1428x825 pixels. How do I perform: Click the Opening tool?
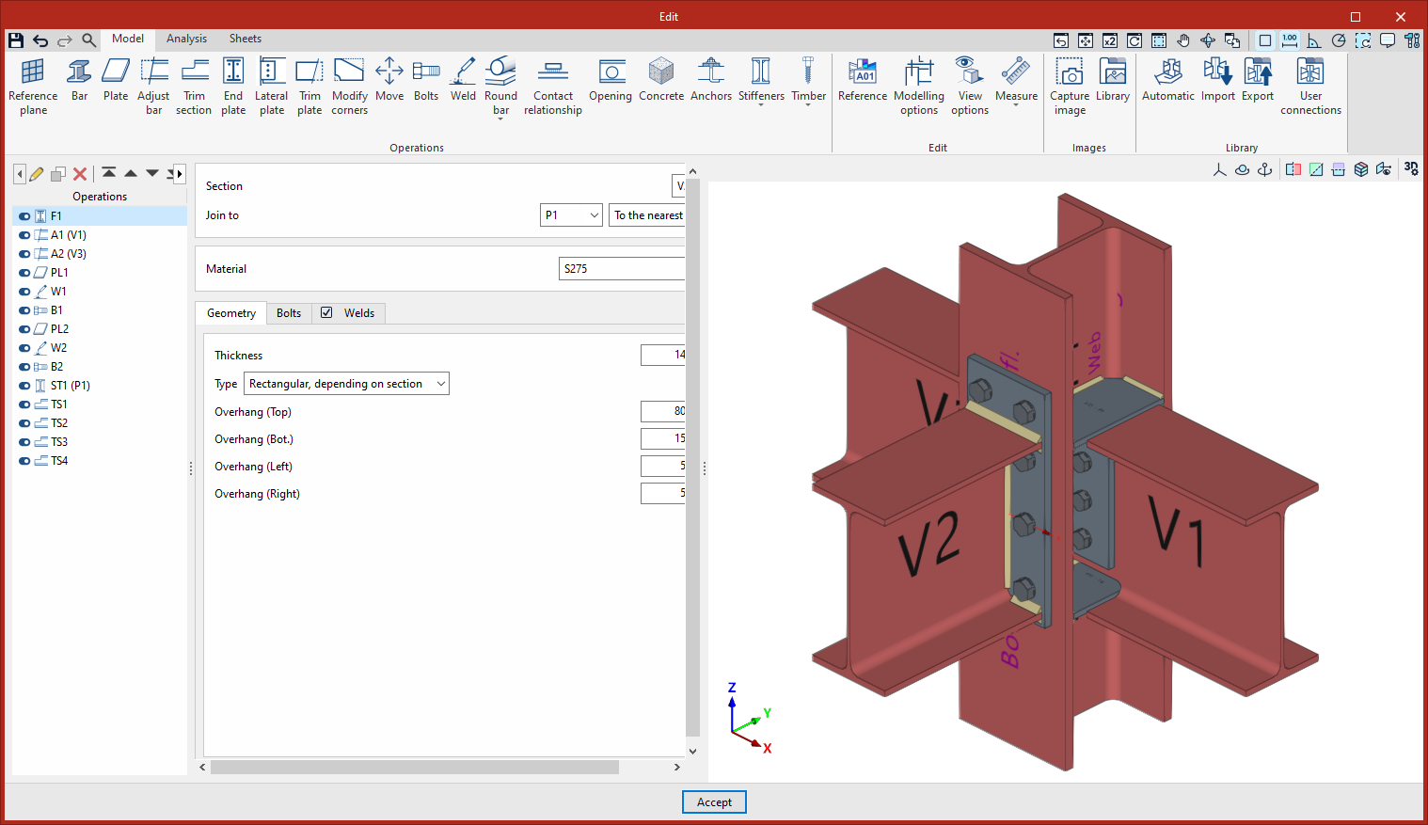[611, 80]
